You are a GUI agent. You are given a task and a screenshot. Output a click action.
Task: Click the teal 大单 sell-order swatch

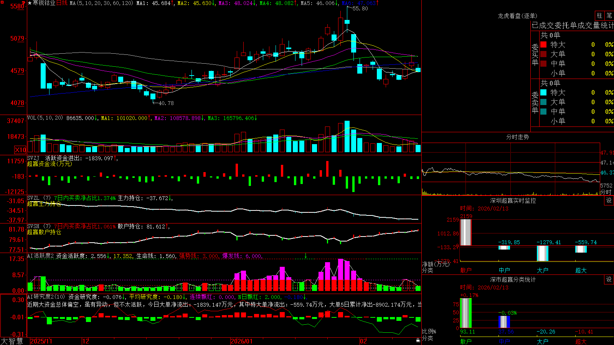543,102
